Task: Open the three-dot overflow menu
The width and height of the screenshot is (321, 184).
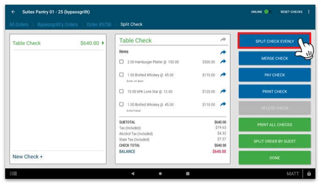Action: (309, 12)
